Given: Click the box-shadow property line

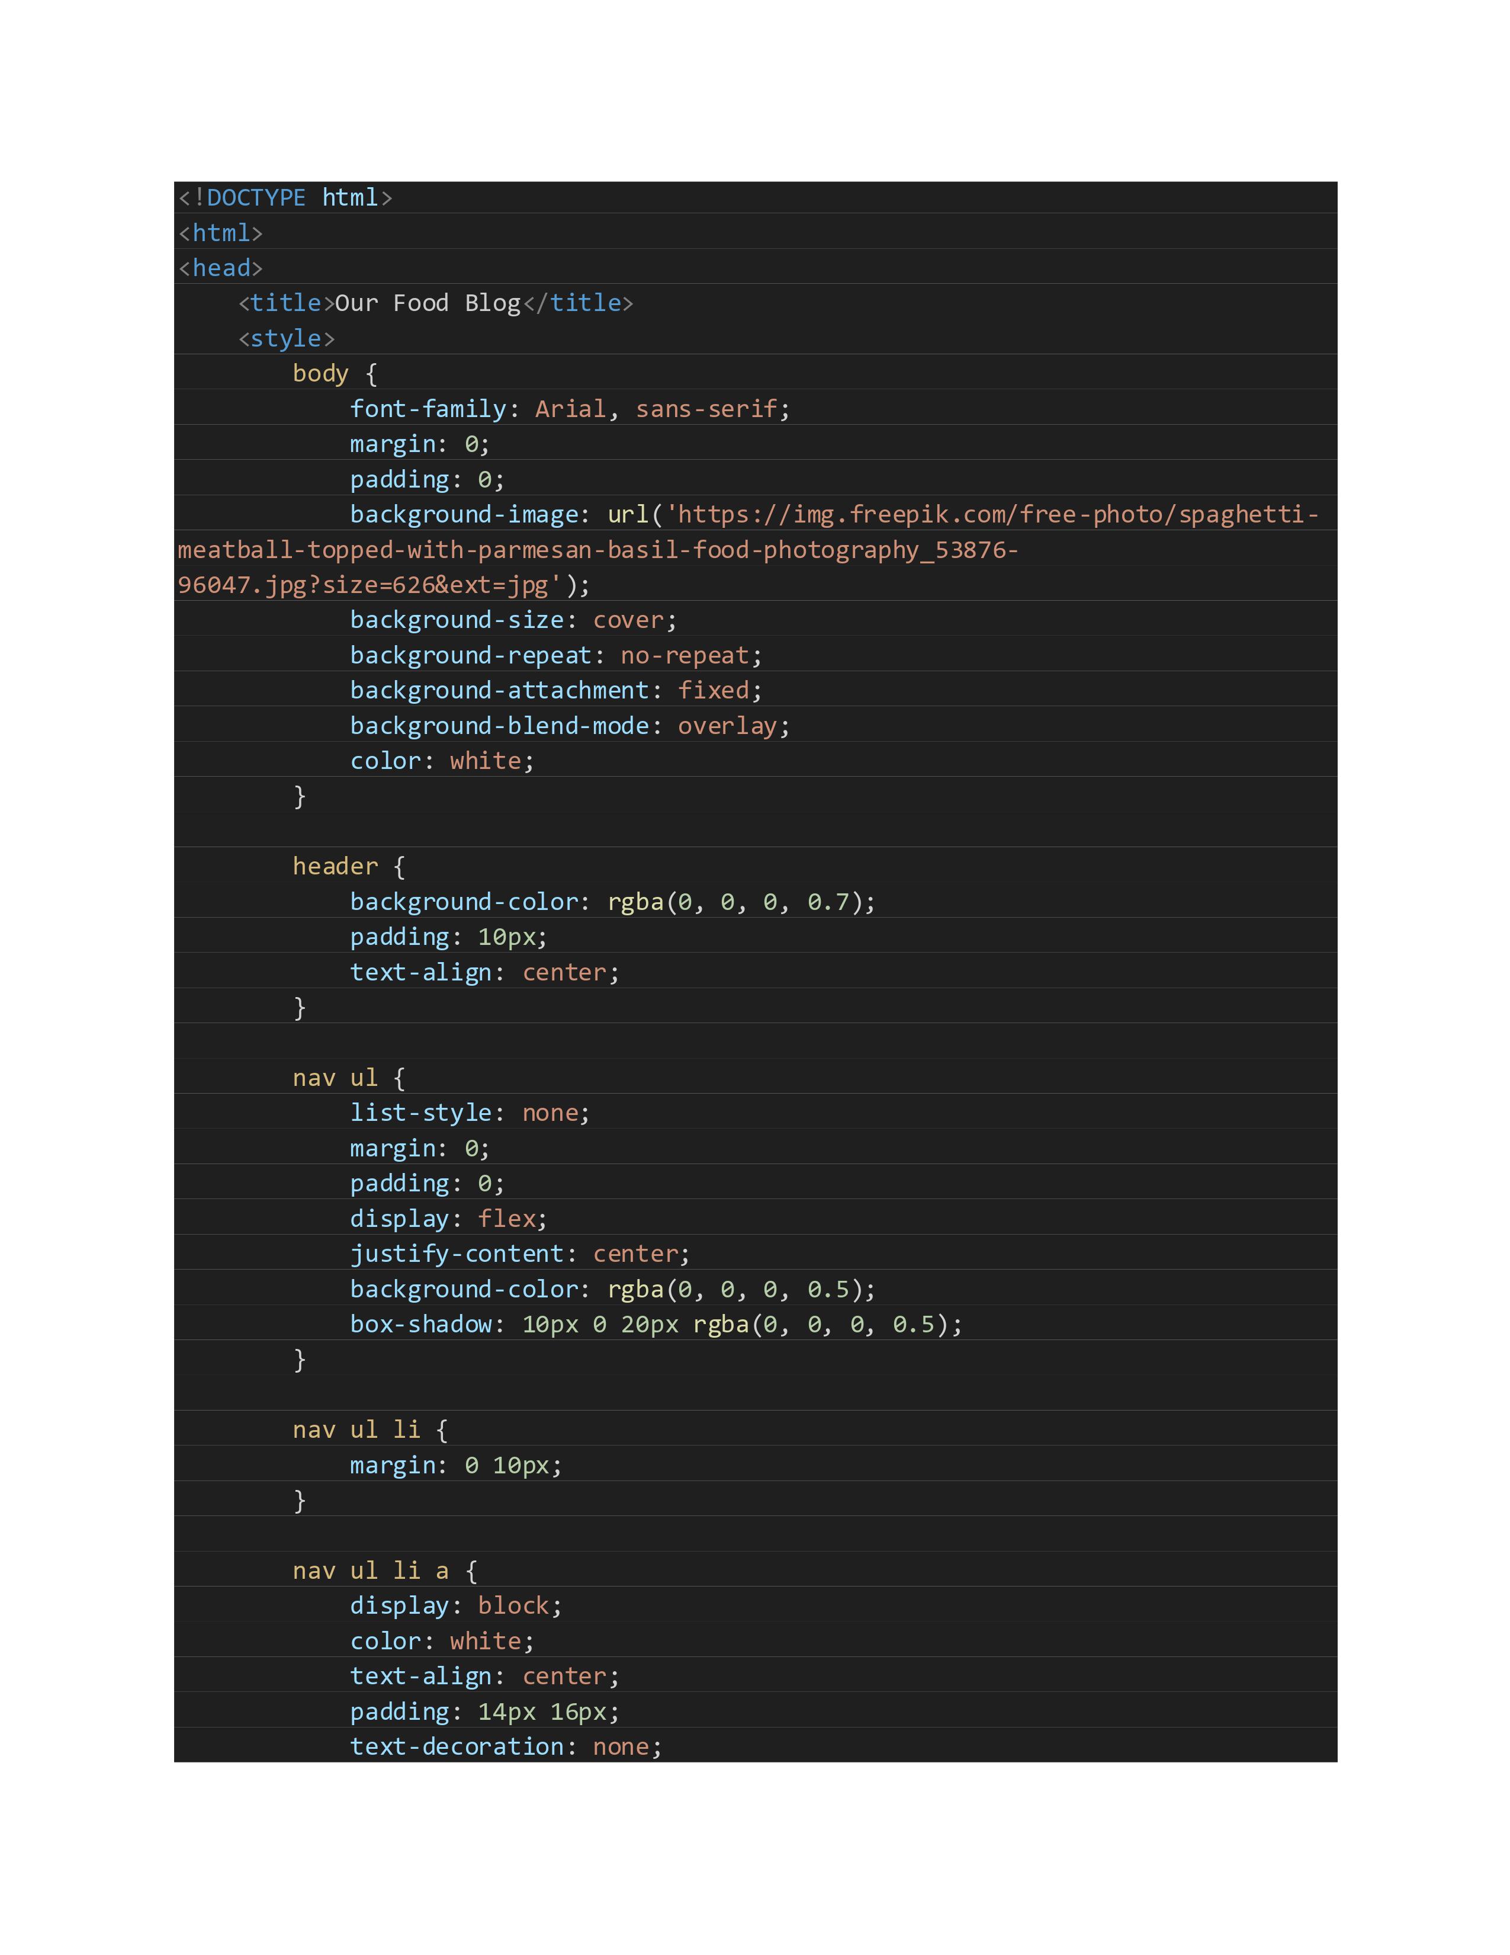Looking at the screenshot, I should point(655,1325).
